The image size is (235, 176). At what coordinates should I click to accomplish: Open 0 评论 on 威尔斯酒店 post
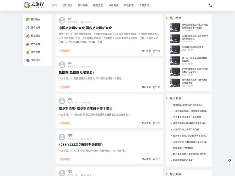[x=156, y=123]
